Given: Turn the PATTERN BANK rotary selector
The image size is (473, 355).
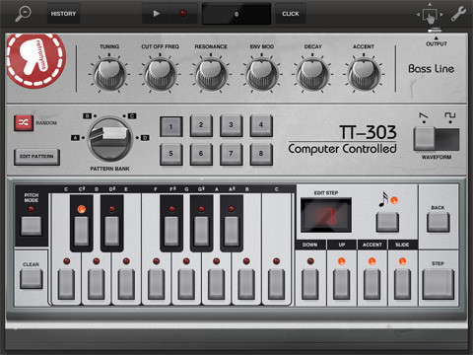Looking at the screenshot, I should point(110,139).
